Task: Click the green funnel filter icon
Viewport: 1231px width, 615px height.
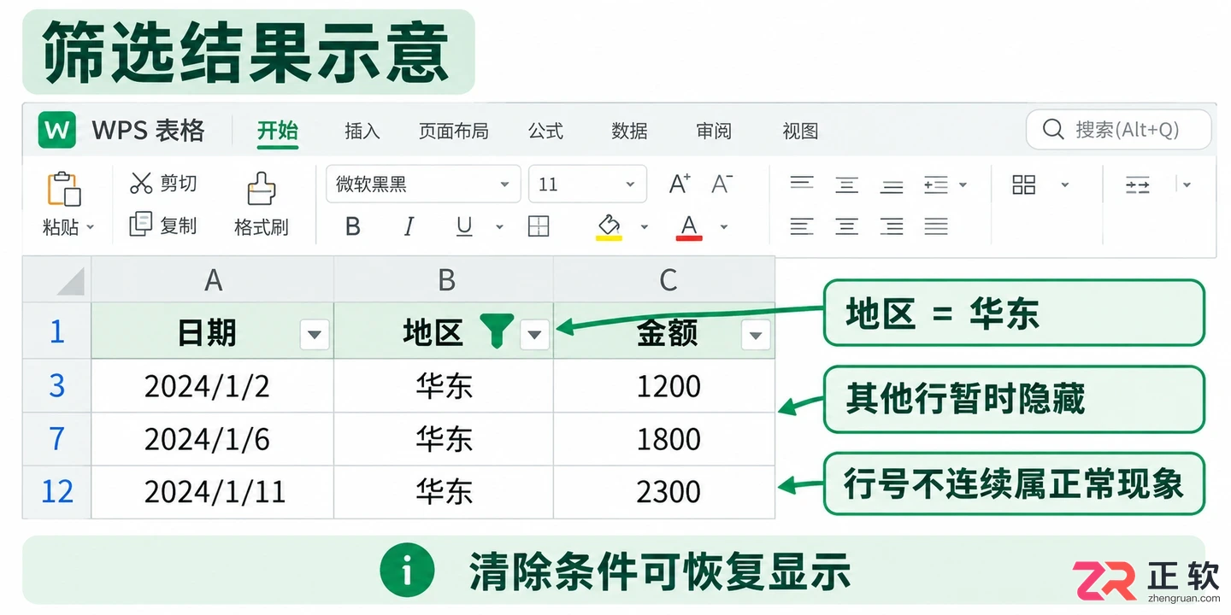Action: [x=497, y=331]
